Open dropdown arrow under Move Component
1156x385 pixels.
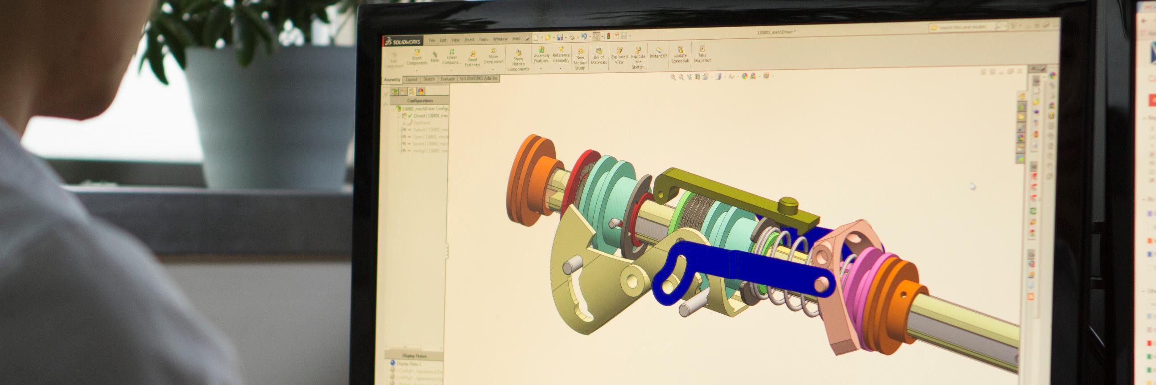coord(493,70)
